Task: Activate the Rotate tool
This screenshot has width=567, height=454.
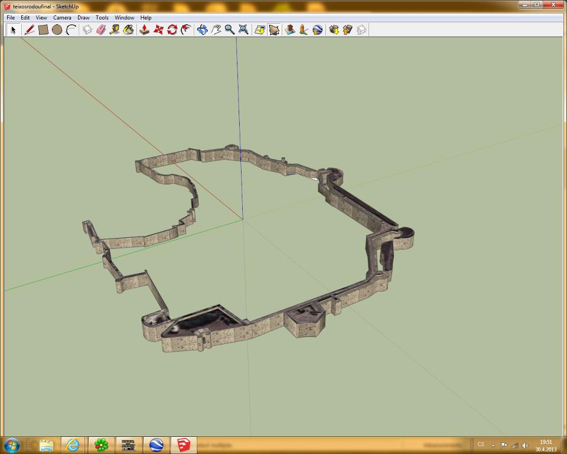Action: [x=172, y=30]
